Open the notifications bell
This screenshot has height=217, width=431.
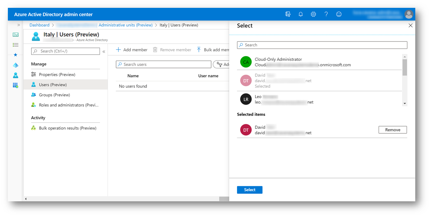pyautogui.click(x=301, y=14)
